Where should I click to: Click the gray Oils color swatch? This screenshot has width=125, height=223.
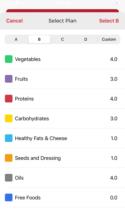tap(9, 178)
